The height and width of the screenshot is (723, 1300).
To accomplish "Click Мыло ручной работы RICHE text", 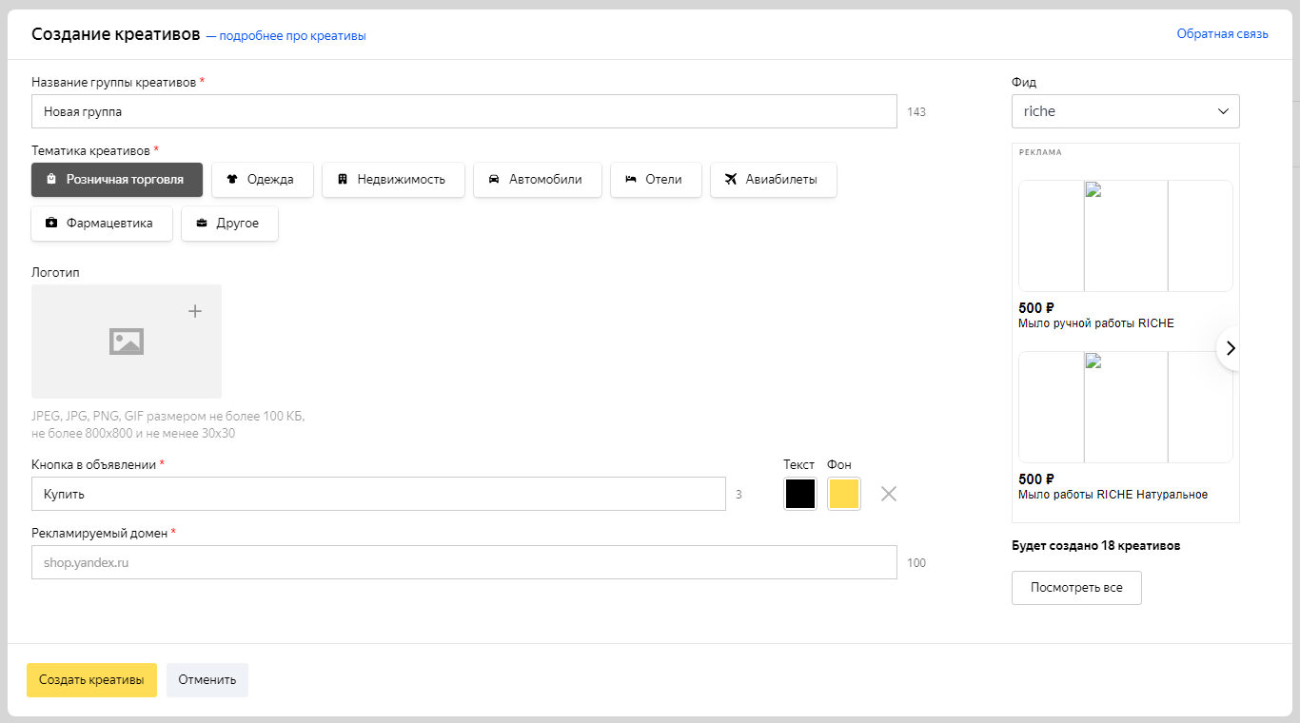I will point(1096,323).
